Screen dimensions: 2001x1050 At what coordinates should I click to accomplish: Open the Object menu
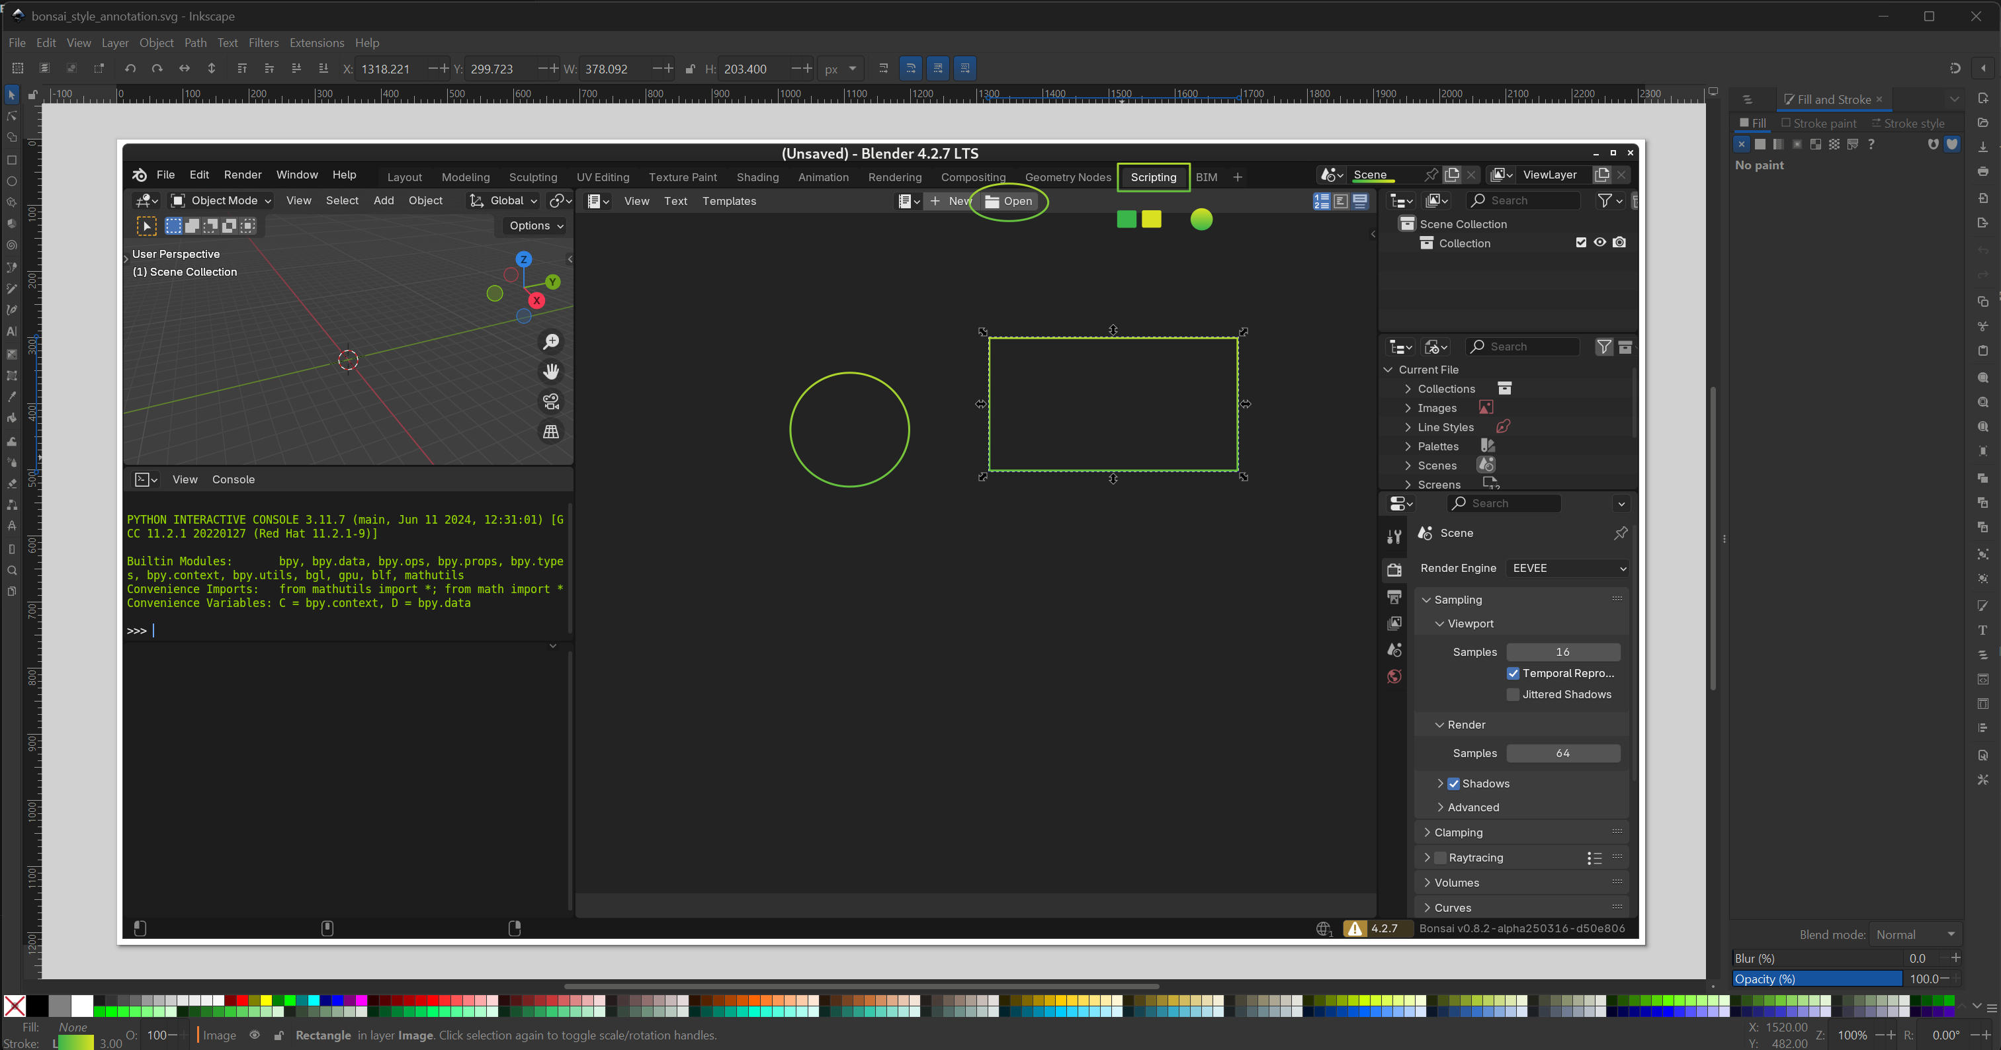pos(156,43)
